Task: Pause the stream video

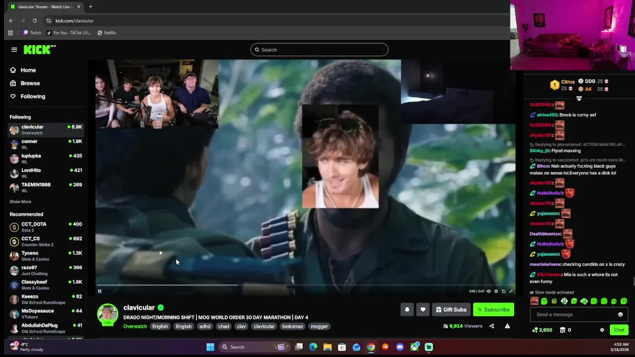Action: click(100, 291)
